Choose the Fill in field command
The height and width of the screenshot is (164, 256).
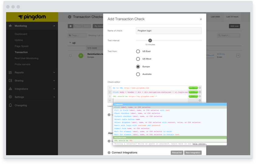coord(170,110)
